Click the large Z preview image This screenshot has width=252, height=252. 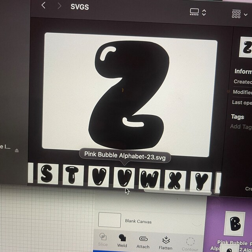[x=130, y=95]
